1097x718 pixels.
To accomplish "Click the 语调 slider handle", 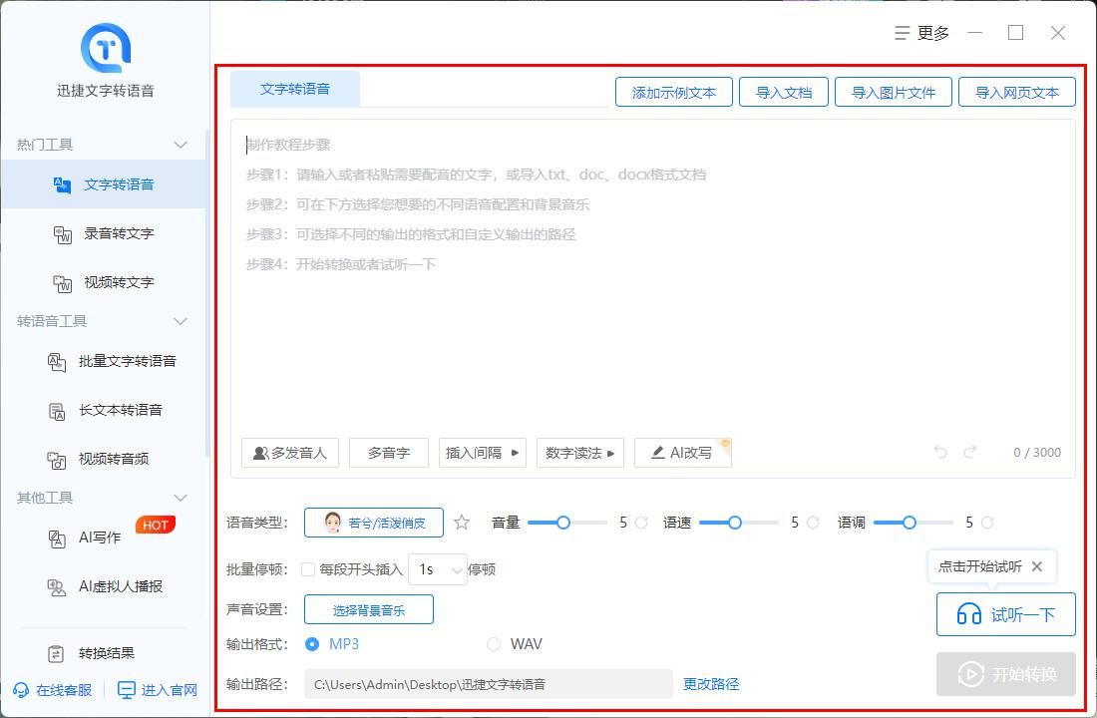I will 909,523.
